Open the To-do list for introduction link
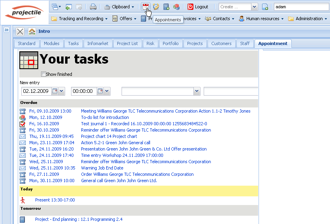This screenshot has width=330, height=224. pos(105,117)
